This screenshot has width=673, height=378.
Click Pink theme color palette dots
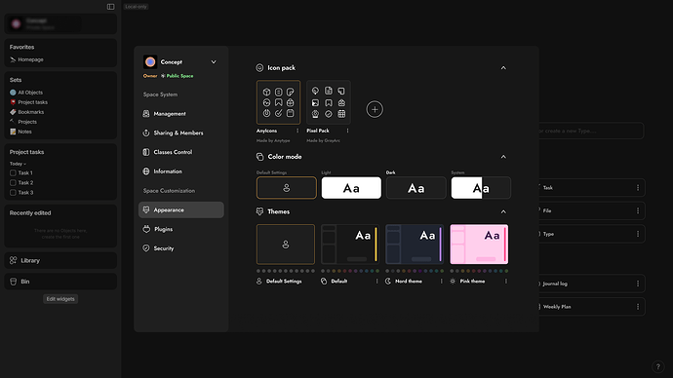479,271
